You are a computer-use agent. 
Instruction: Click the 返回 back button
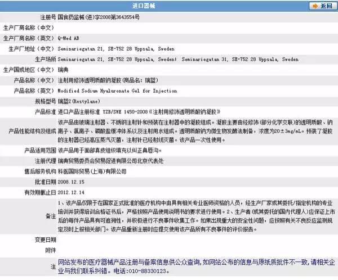322,6
